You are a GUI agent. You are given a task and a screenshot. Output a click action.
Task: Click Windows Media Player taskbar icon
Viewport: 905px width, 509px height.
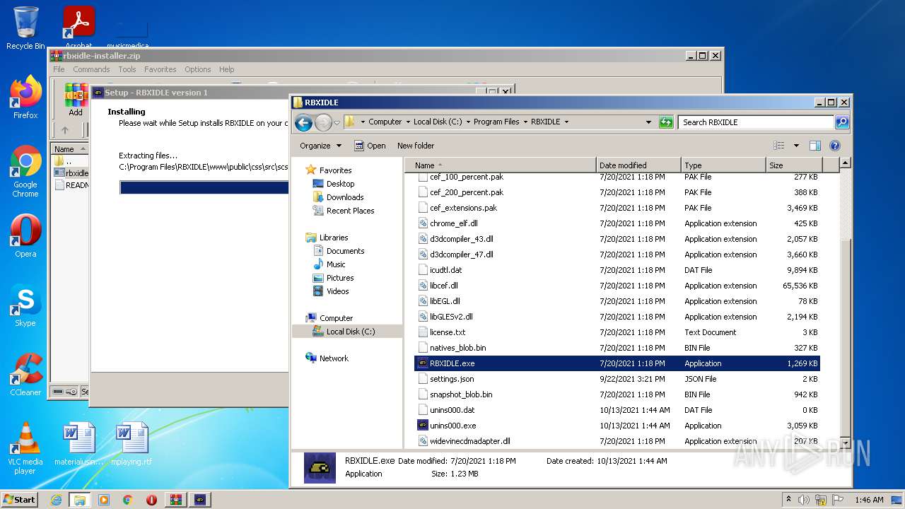click(x=104, y=500)
